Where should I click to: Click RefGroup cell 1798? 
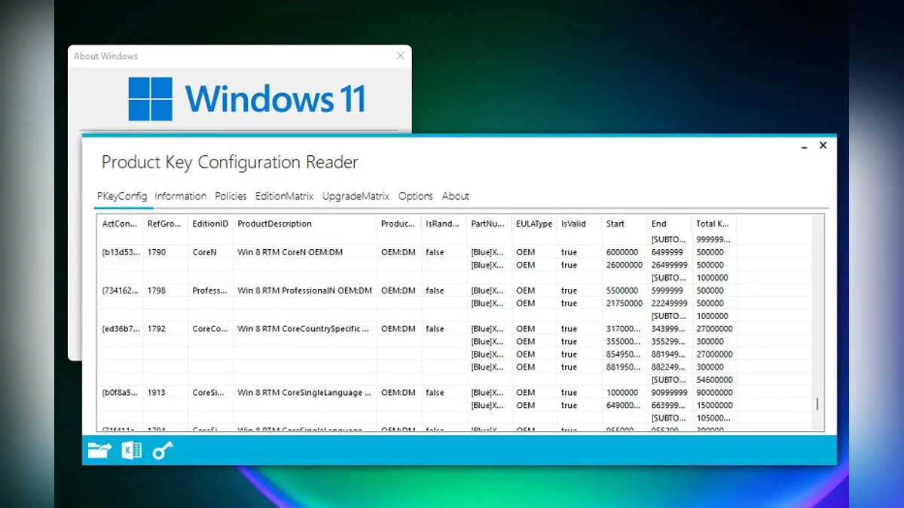(x=157, y=291)
